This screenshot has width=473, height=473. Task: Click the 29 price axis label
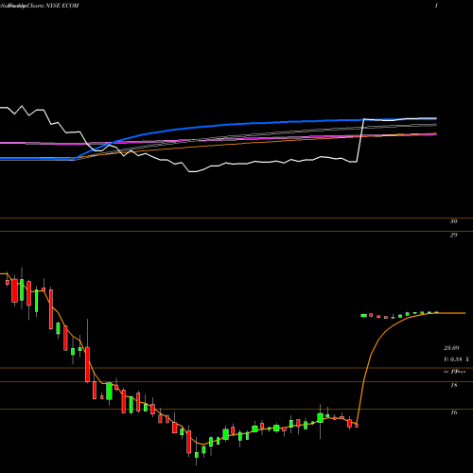pyautogui.click(x=453, y=235)
